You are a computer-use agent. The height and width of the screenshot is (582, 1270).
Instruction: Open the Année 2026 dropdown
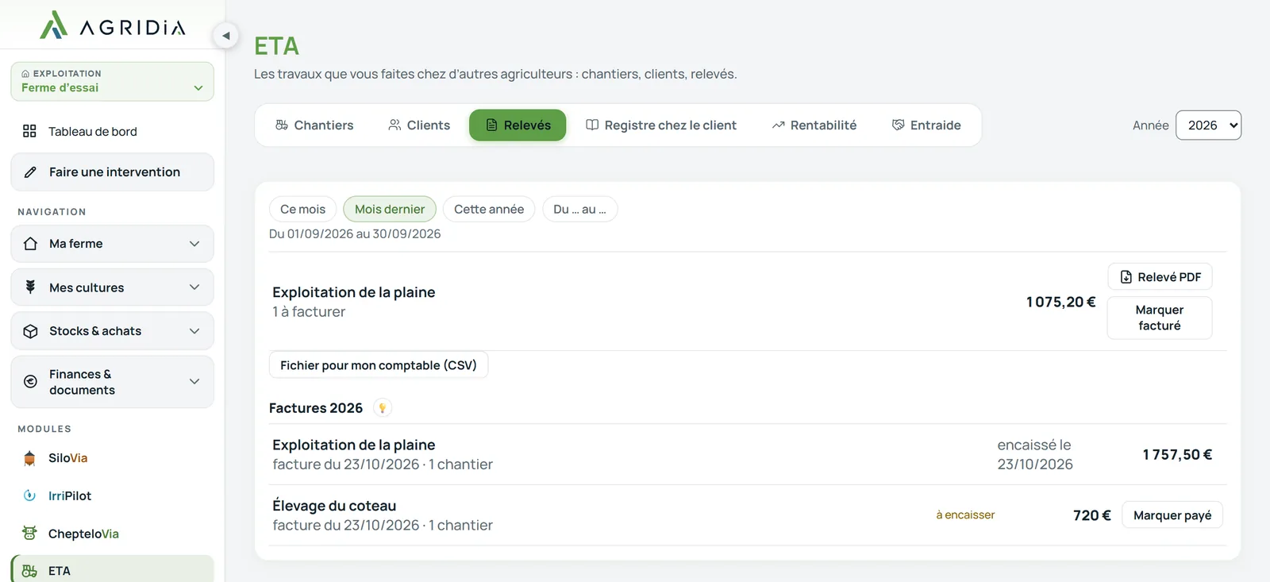pyautogui.click(x=1208, y=125)
